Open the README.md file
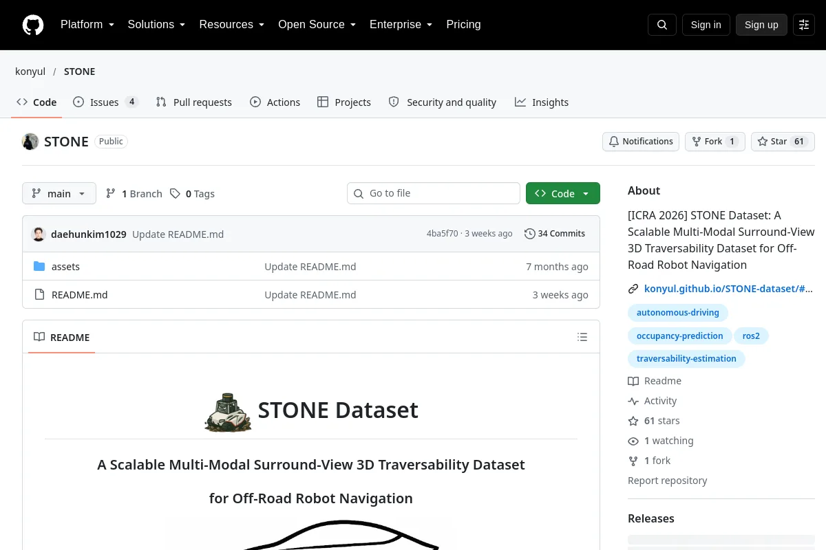826x550 pixels. [x=80, y=295]
